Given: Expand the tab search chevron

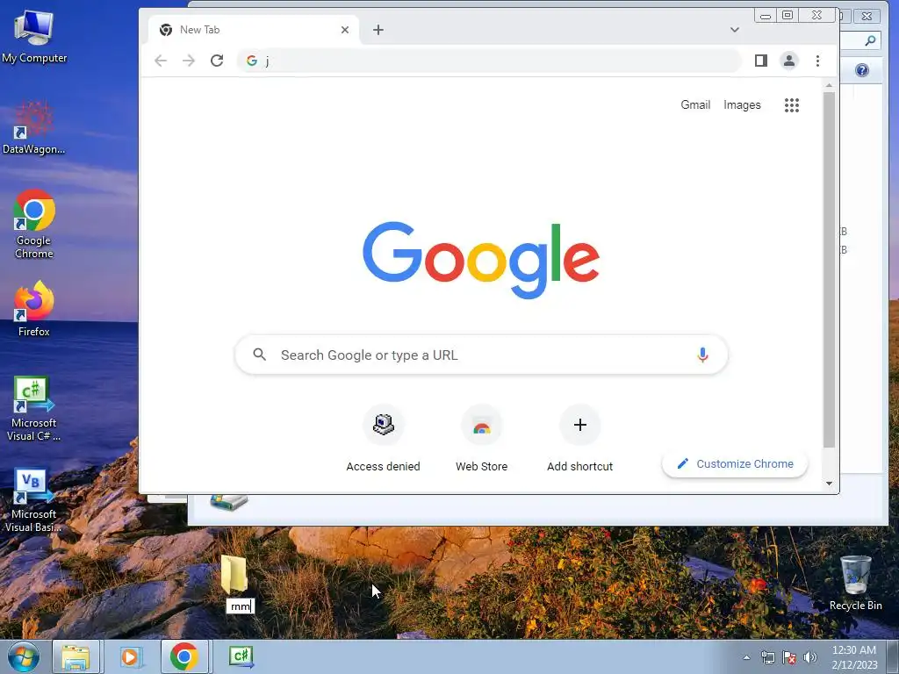Looking at the screenshot, I should [735, 30].
